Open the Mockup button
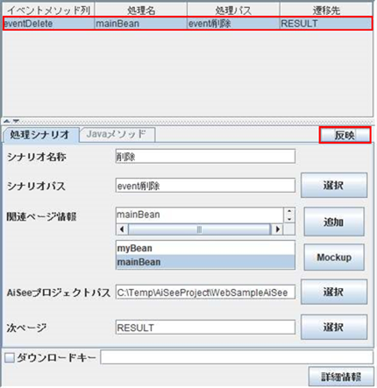 (x=334, y=257)
